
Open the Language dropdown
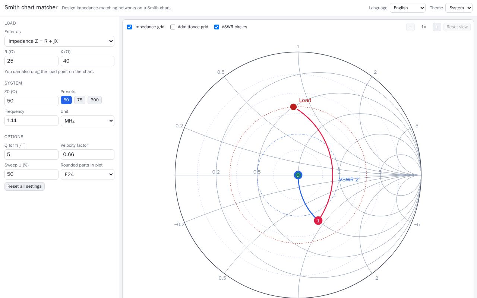click(x=408, y=8)
